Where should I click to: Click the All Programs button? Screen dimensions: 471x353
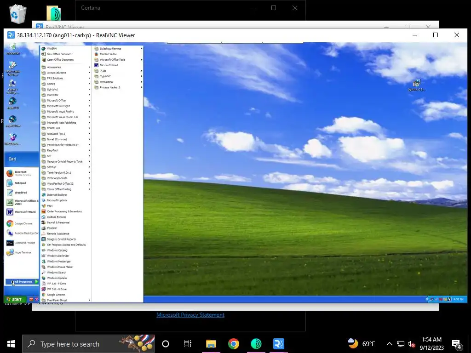point(22,282)
